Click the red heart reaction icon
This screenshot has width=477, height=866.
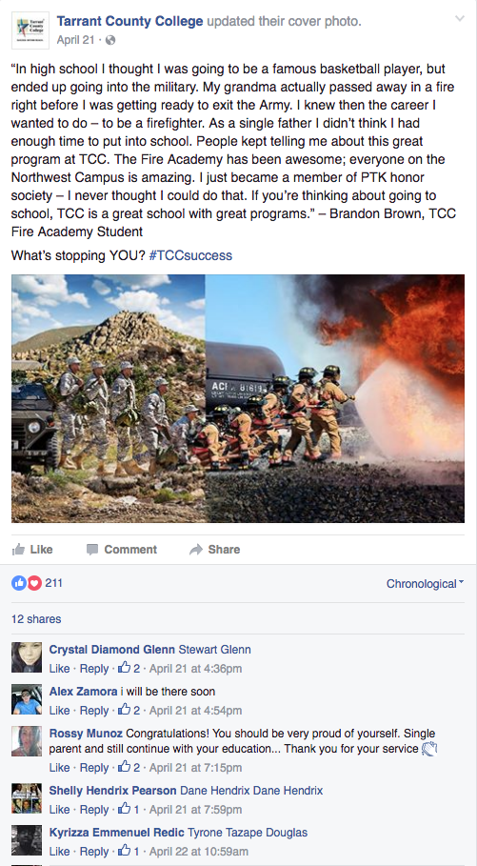point(34,583)
